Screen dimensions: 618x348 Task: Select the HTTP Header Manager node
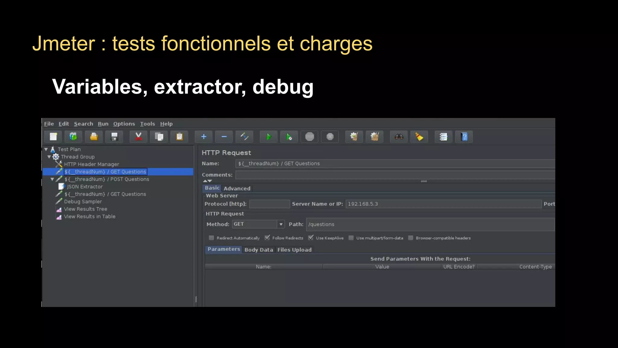tap(91, 164)
